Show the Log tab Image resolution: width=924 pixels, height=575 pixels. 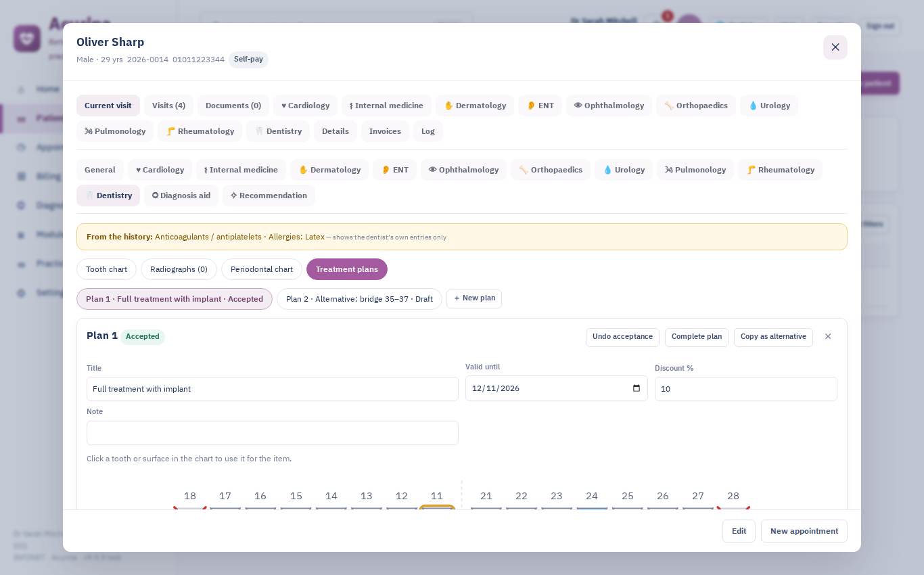tap(428, 131)
